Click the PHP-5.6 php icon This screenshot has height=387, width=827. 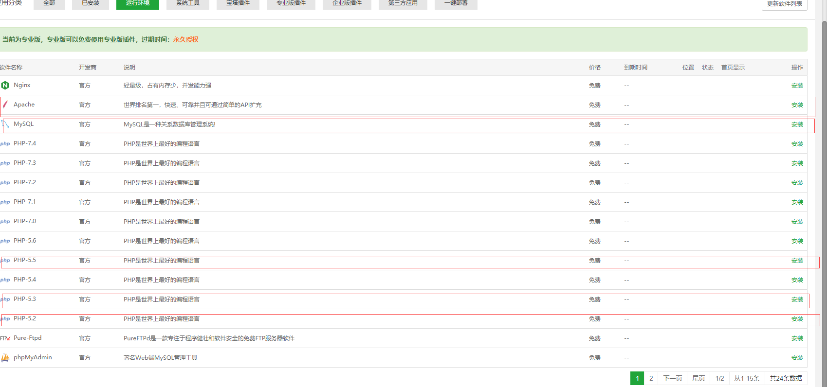coord(5,241)
